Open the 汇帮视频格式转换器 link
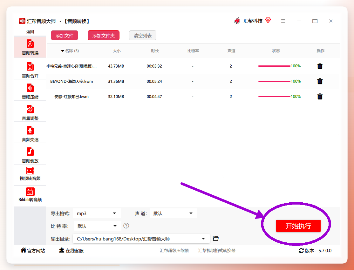This screenshot has height=270, width=354. click(x=217, y=251)
